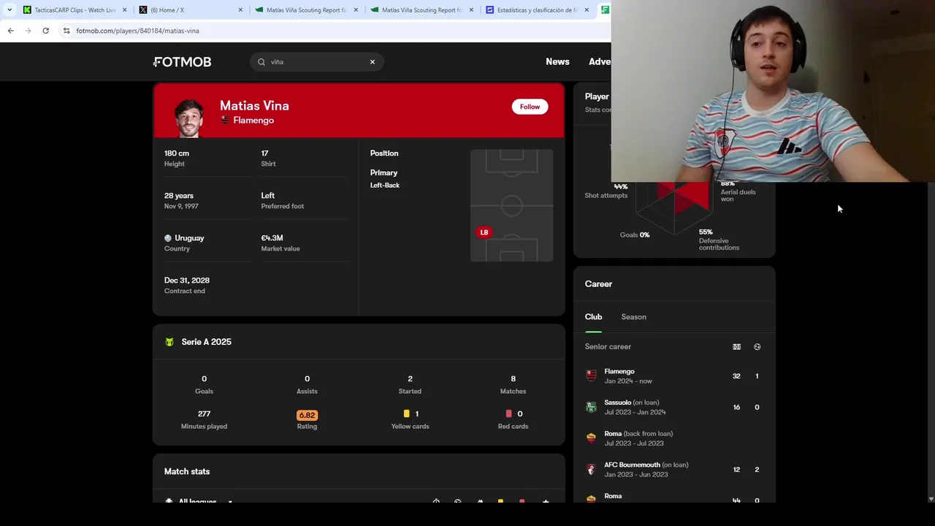This screenshot has width=935, height=526.
Task: Open Matias Vina's player photo
Action: [x=188, y=118]
